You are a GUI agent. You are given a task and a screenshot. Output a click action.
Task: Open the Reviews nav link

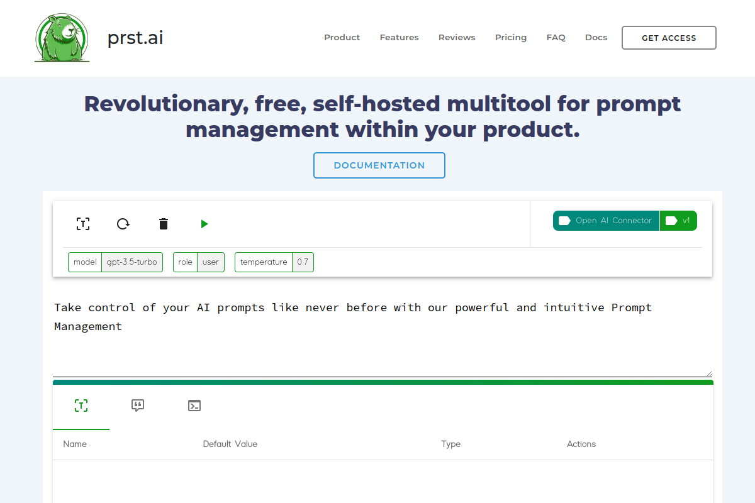pyautogui.click(x=457, y=38)
